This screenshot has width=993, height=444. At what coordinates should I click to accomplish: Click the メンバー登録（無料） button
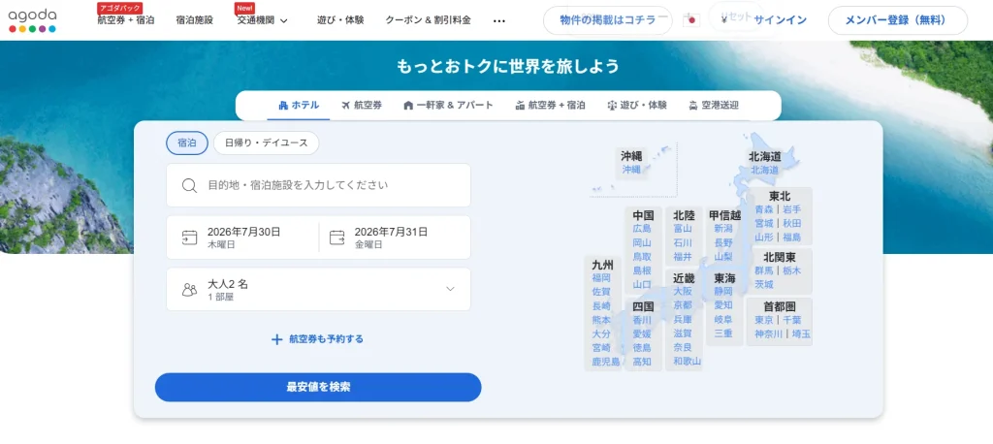[897, 20]
